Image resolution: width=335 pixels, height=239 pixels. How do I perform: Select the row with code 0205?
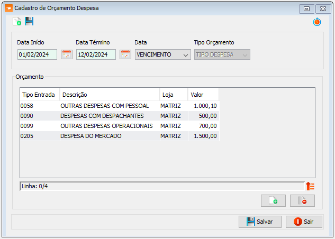pos(120,136)
